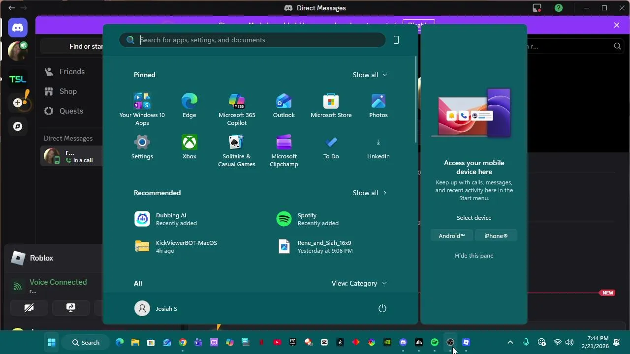Viewport: 630px width, 354px height.
Task: Open the Photos pinned app
Action: [x=378, y=106]
